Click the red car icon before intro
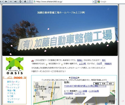125x105 pixels. 32,61
